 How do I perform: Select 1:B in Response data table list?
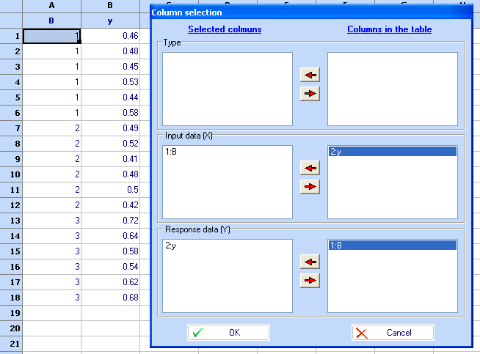392,246
